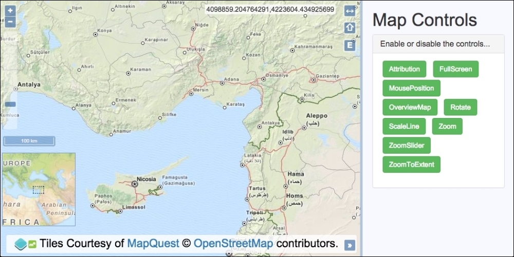Viewport: 514px width, 257px height.
Task: Click the overview map thumbnail
Action: (39, 190)
